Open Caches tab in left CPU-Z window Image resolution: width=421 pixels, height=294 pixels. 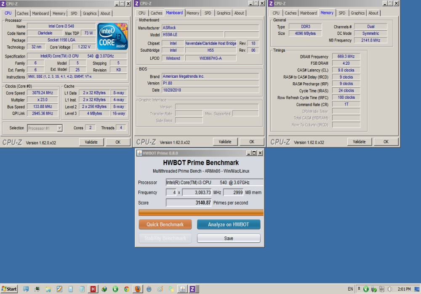click(x=23, y=13)
